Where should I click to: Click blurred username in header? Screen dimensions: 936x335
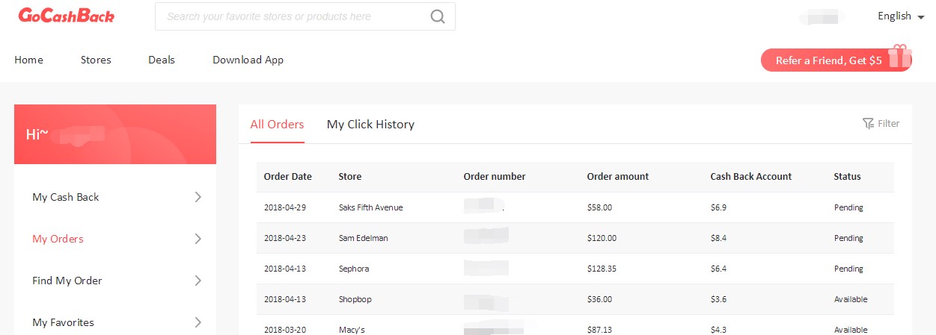[x=822, y=16]
